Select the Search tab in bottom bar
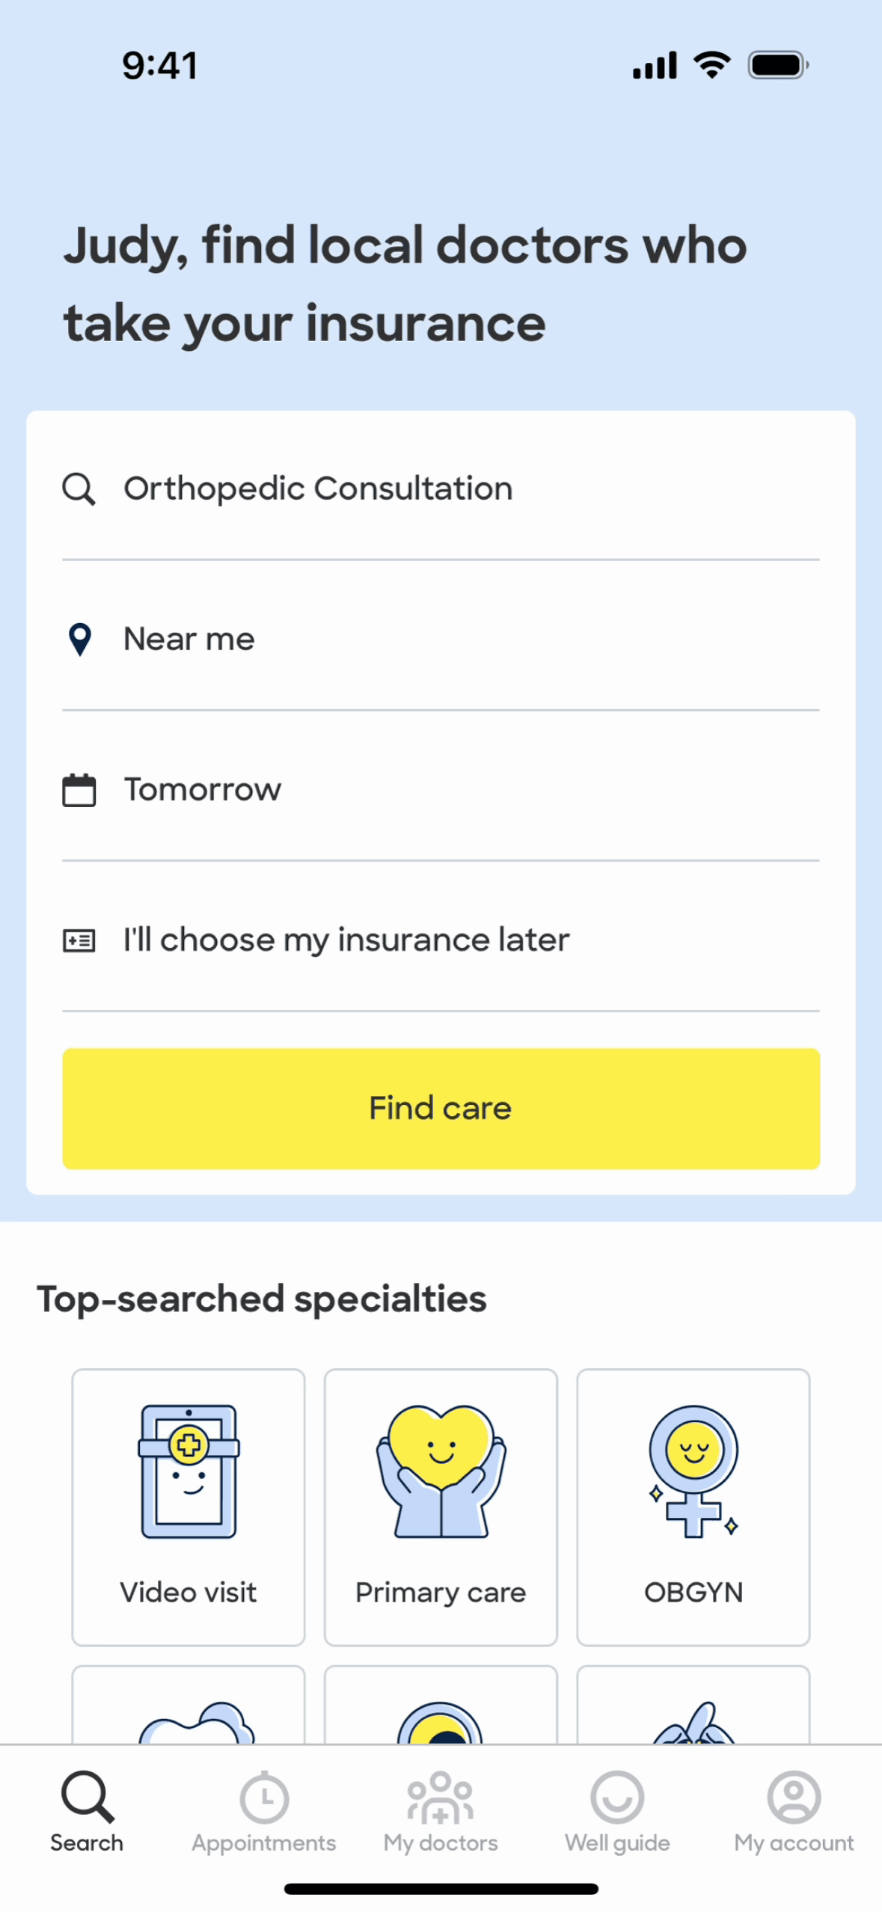Image resolution: width=882 pixels, height=1912 pixels. [88, 1811]
